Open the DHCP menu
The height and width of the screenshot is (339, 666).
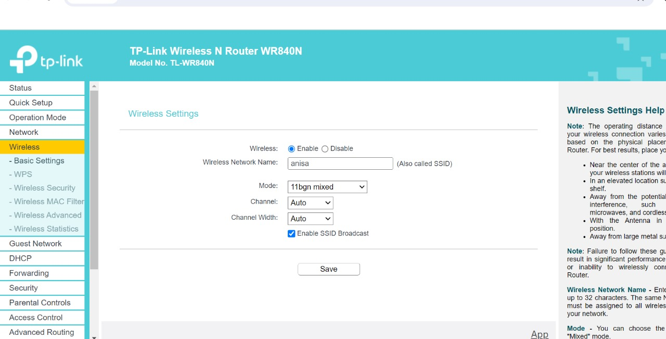tap(42, 258)
